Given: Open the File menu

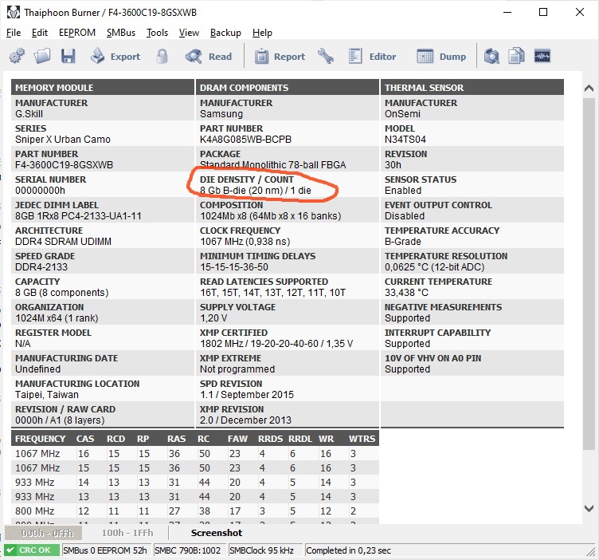Looking at the screenshot, I should 14,33.
